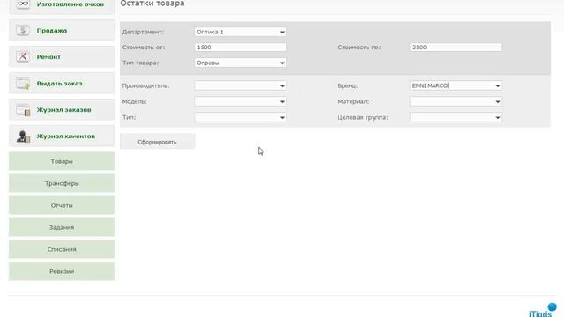Click the money icon next to Продажа
The height and width of the screenshot is (317, 564).
click(x=23, y=31)
